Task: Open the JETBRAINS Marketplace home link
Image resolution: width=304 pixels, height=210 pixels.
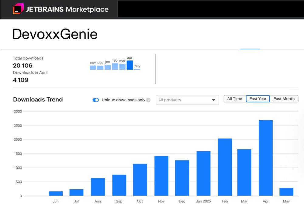Action: pos(61,9)
